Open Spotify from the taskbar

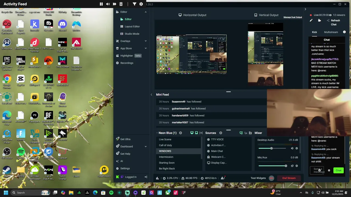pos(111,193)
